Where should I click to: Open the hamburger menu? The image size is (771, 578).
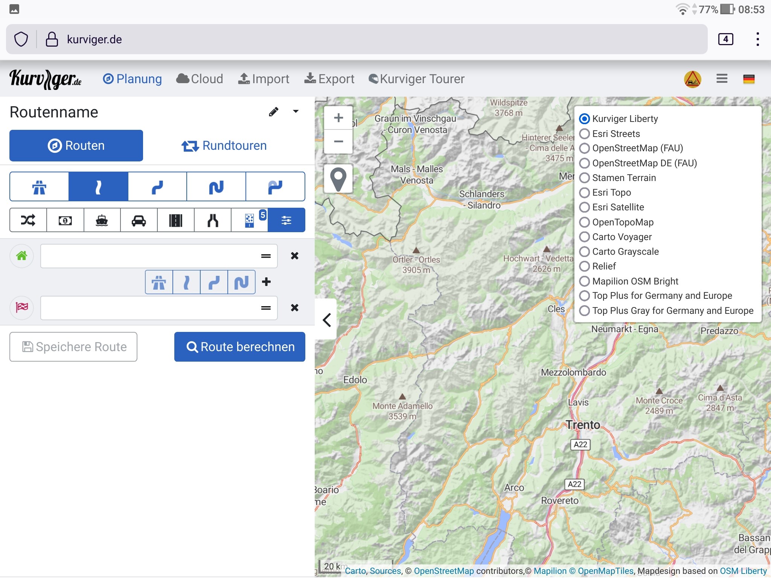(x=722, y=79)
